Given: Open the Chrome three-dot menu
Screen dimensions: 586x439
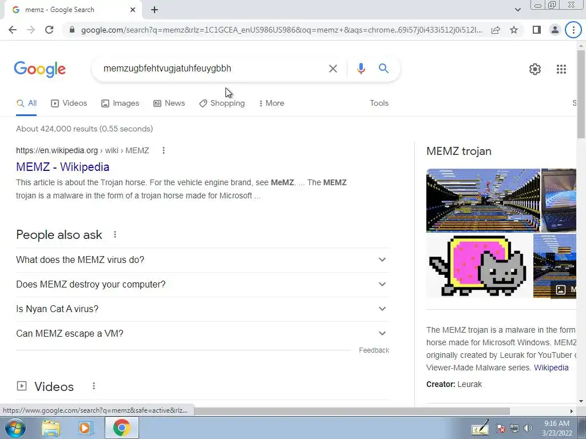Looking at the screenshot, I should tap(573, 30).
